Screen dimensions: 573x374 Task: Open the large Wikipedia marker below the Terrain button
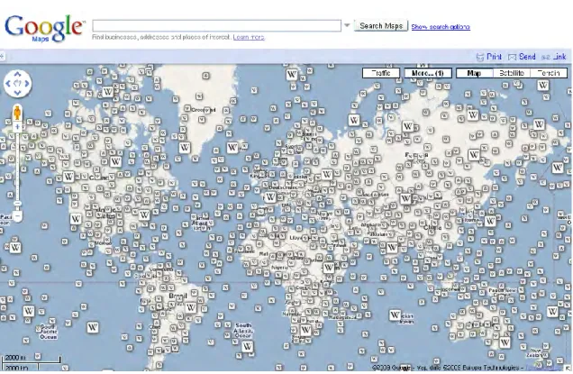point(543,86)
